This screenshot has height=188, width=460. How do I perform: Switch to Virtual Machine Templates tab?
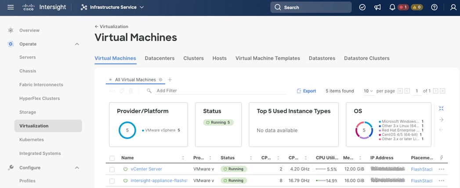[x=268, y=58]
